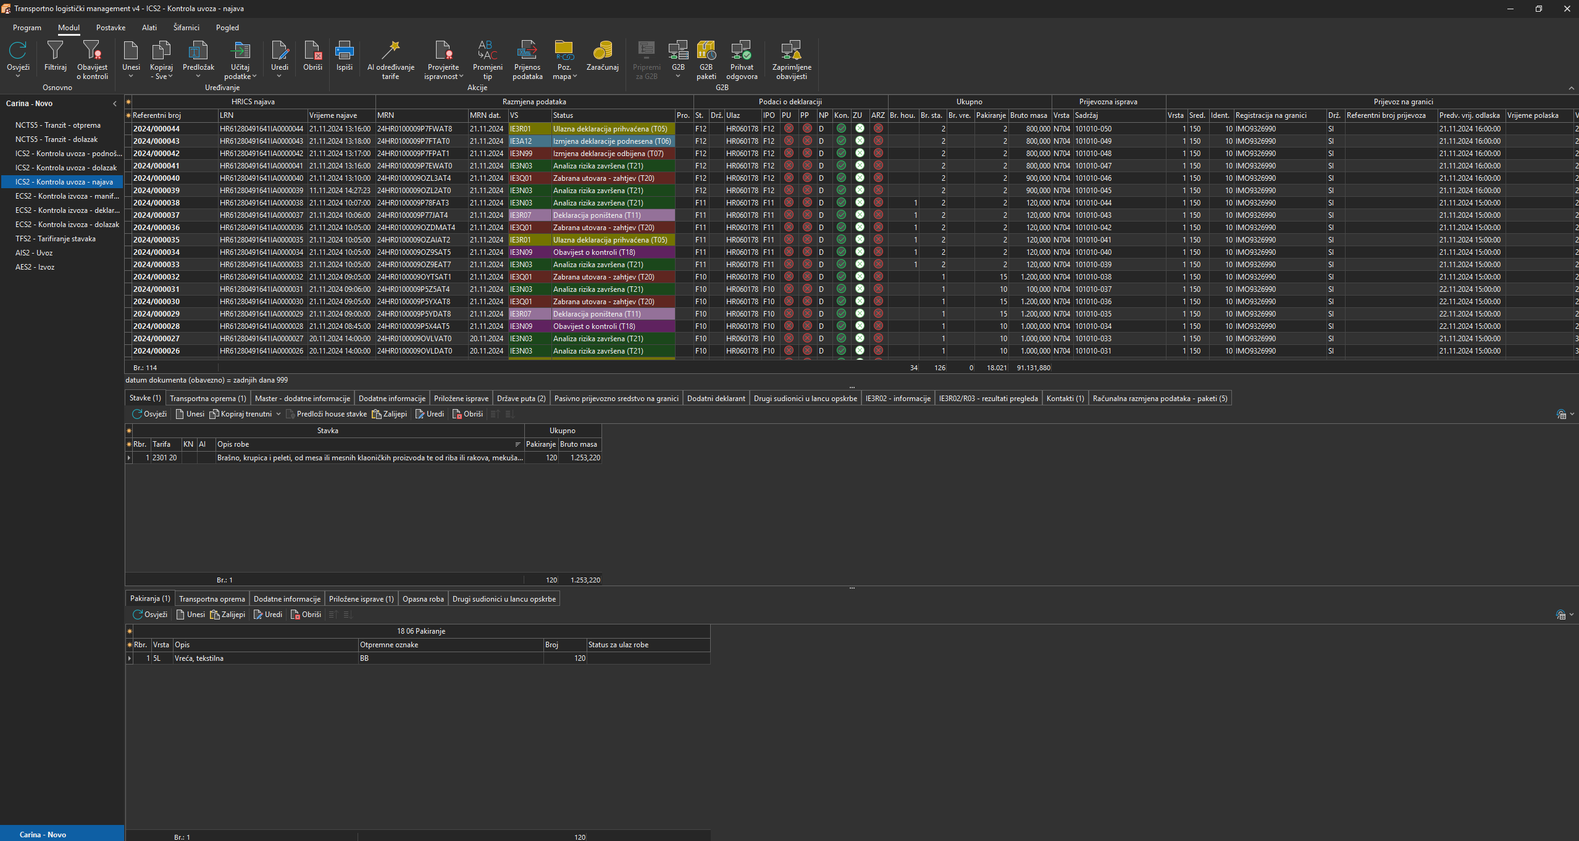Click Uredi in the Pakiranja toolbar
This screenshot has width=1579, height=841.
point(268,615)
